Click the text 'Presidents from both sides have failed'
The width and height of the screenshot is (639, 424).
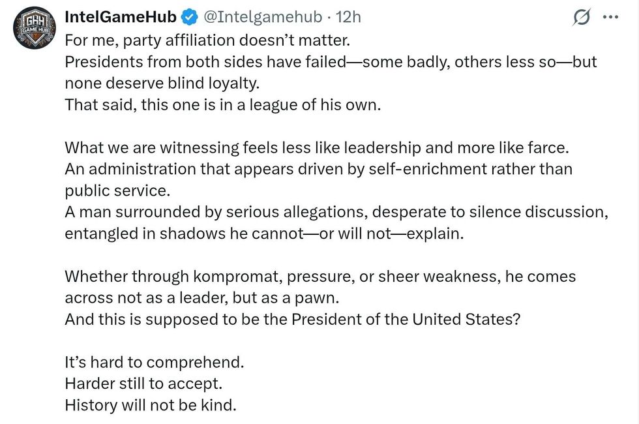tap(212, 62)
